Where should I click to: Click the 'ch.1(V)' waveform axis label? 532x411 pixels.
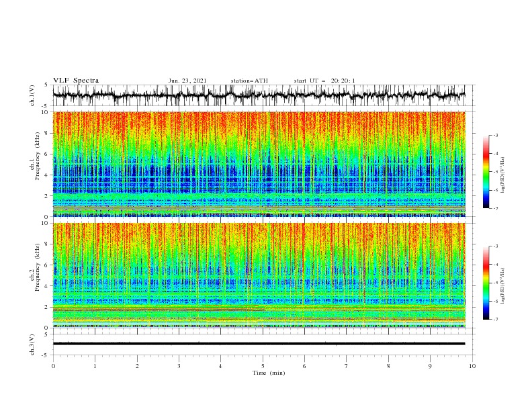(32, 95)
